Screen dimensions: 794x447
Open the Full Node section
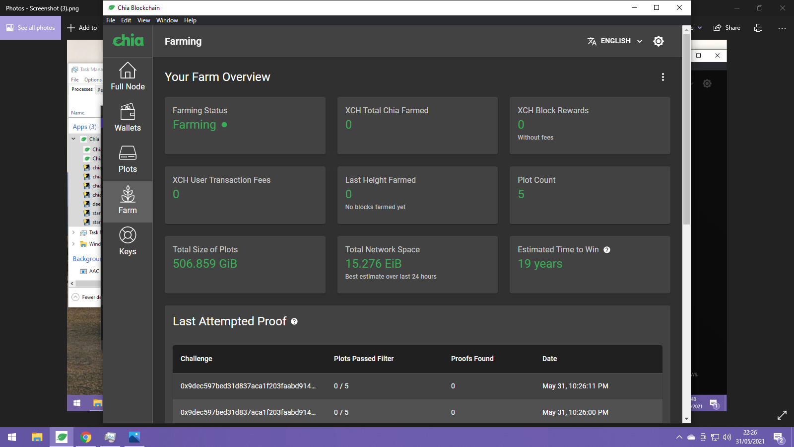coord(128,76)
